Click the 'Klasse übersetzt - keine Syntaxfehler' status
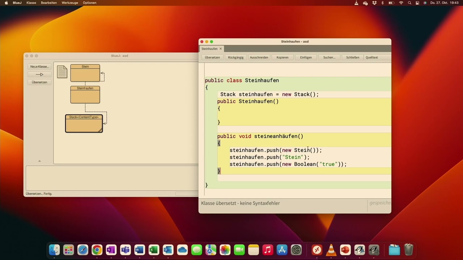This screenshot has width=463, height=260. (241, 203)
